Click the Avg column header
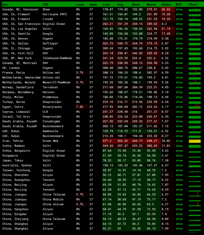Screen dimensions: 204x235 point(120,5)
